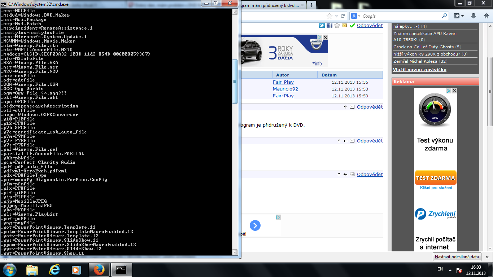Click the Firefox page vertical scrollbar thumb
This screenshot has height=277, width=493.
[x=490, y=92]
